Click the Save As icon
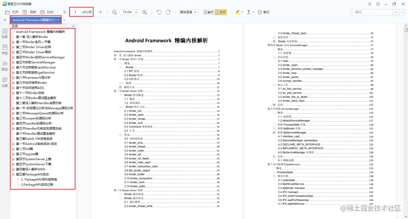408x219 pixels. point(25,12)
